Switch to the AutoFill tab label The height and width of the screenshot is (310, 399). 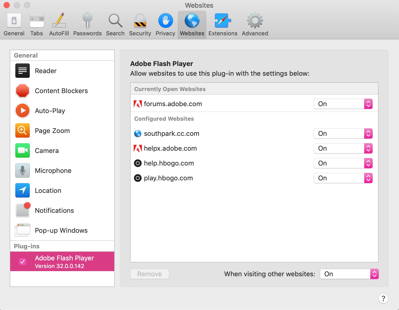point(59,33)
